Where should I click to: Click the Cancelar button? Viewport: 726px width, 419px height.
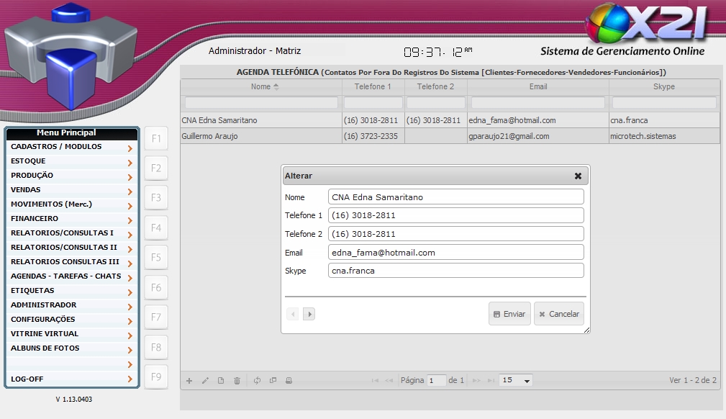[558, 314]
